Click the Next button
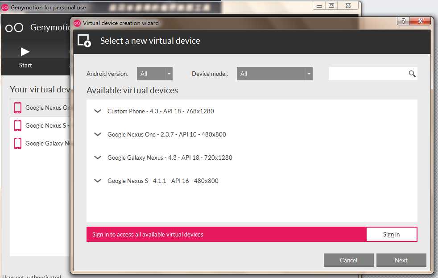Screen dimensions: 438x278 coord(401,260)
